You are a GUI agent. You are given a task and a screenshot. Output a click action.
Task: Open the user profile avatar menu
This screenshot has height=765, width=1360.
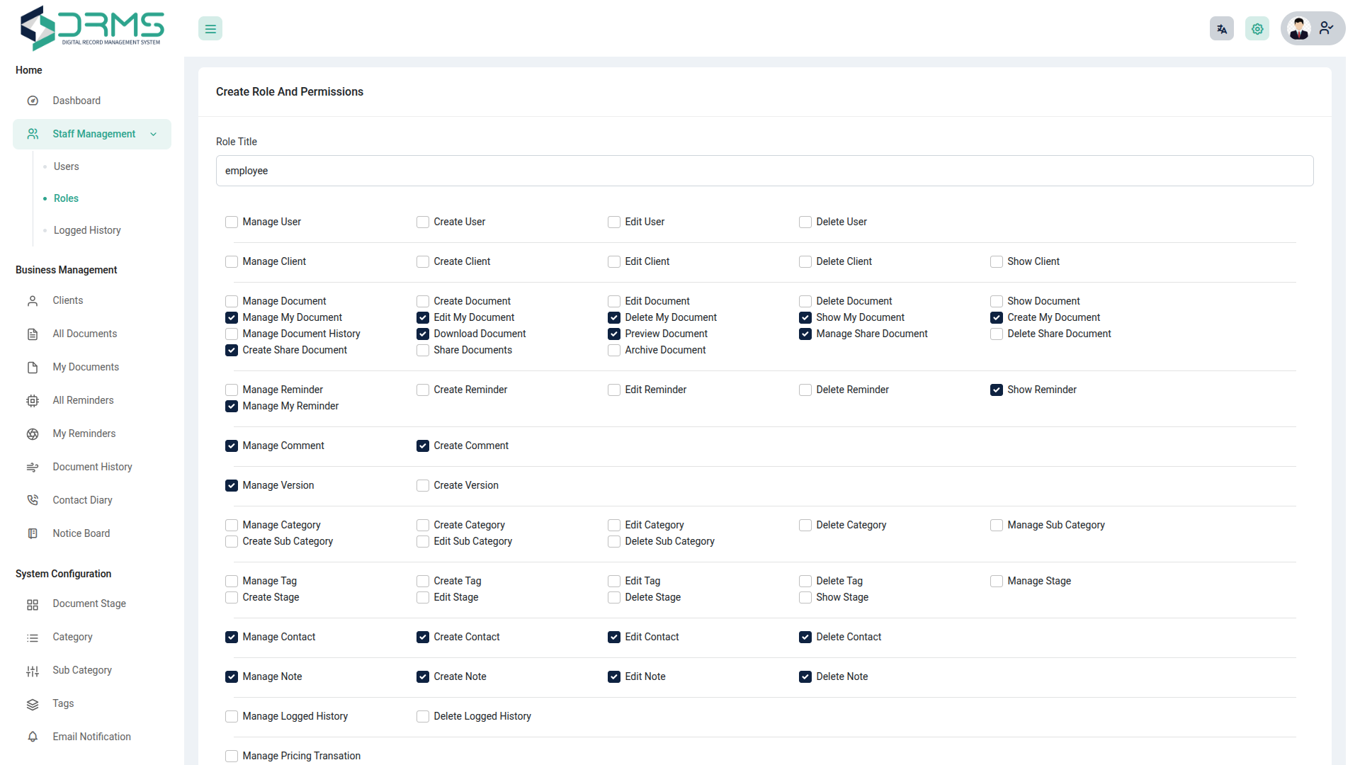[x=1312, y=29]
